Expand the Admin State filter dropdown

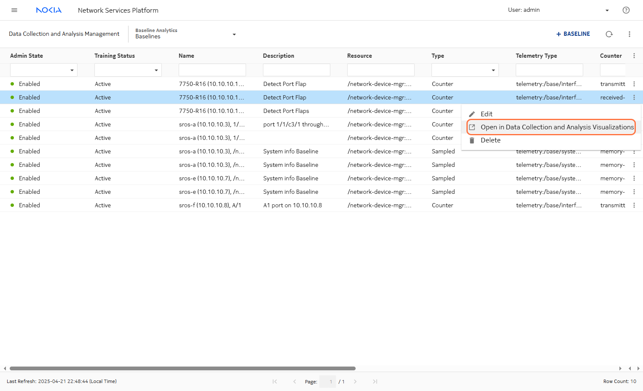click(72, 70)
